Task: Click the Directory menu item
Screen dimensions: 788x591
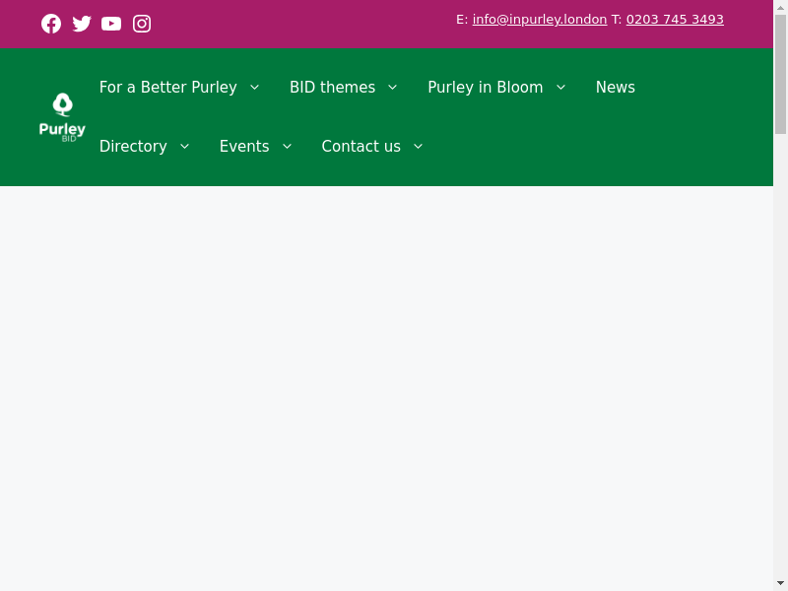Action: coord(133,147)
